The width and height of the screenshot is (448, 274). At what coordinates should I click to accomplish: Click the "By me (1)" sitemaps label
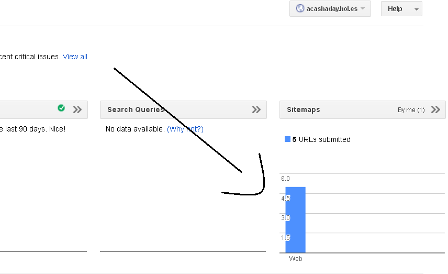point(411,110)
